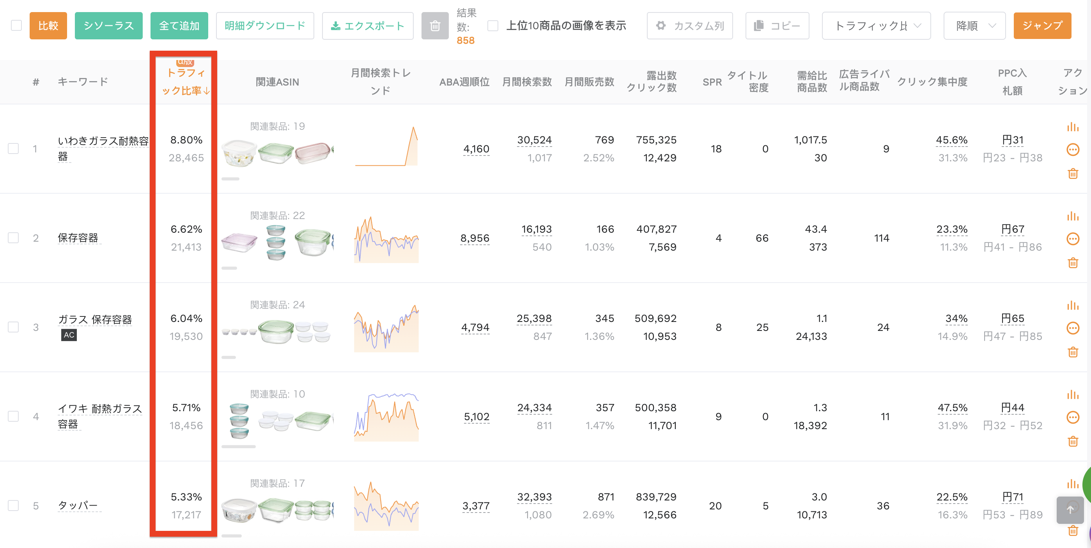Open more options for 保存容器 row
The height and width of the screenshot is (548, 1091).
point(1072,239)
